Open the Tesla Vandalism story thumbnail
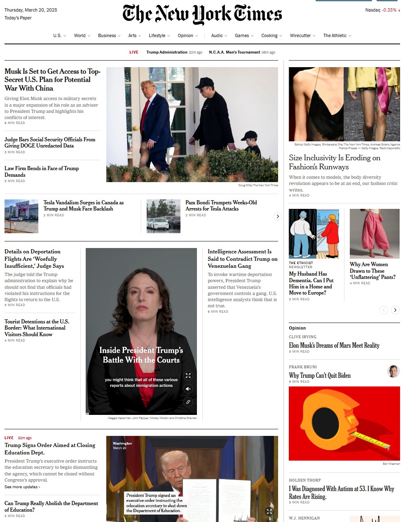Viewport: 412px width, 522px height. pos(21,216)
